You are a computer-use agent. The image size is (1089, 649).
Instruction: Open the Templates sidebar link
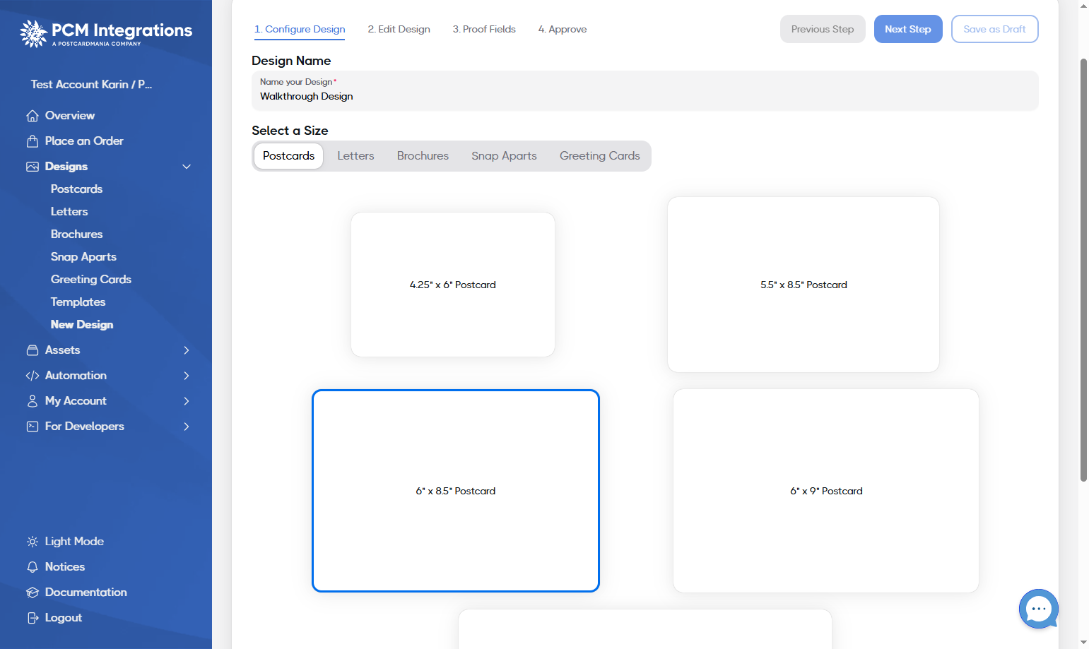pos(78,302)
